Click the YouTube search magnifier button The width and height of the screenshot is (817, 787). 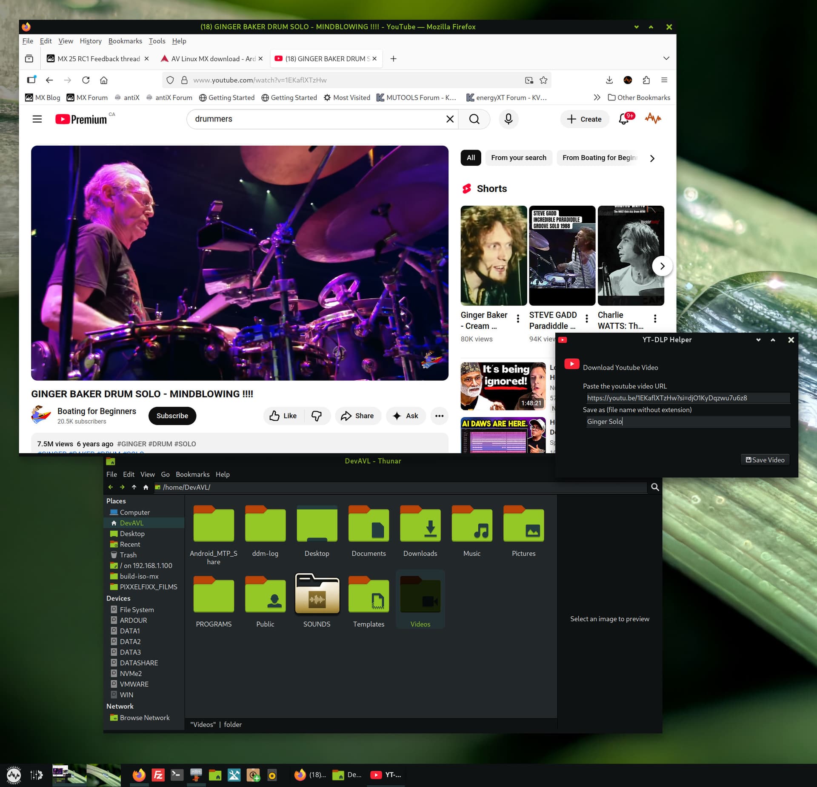click(x=474, y=119)
